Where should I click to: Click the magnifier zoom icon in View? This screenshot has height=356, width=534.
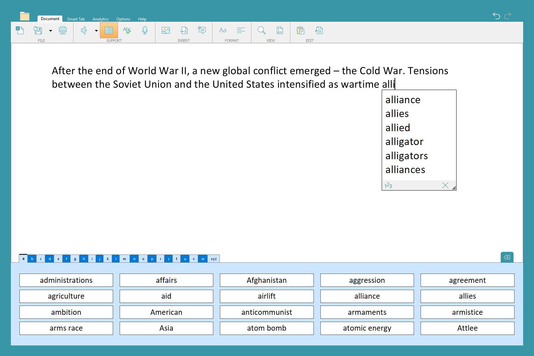[x=262, y=31]
